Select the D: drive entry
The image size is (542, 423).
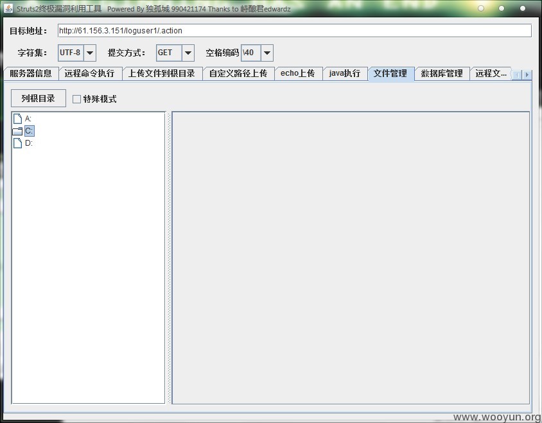[x=29, y=143]
